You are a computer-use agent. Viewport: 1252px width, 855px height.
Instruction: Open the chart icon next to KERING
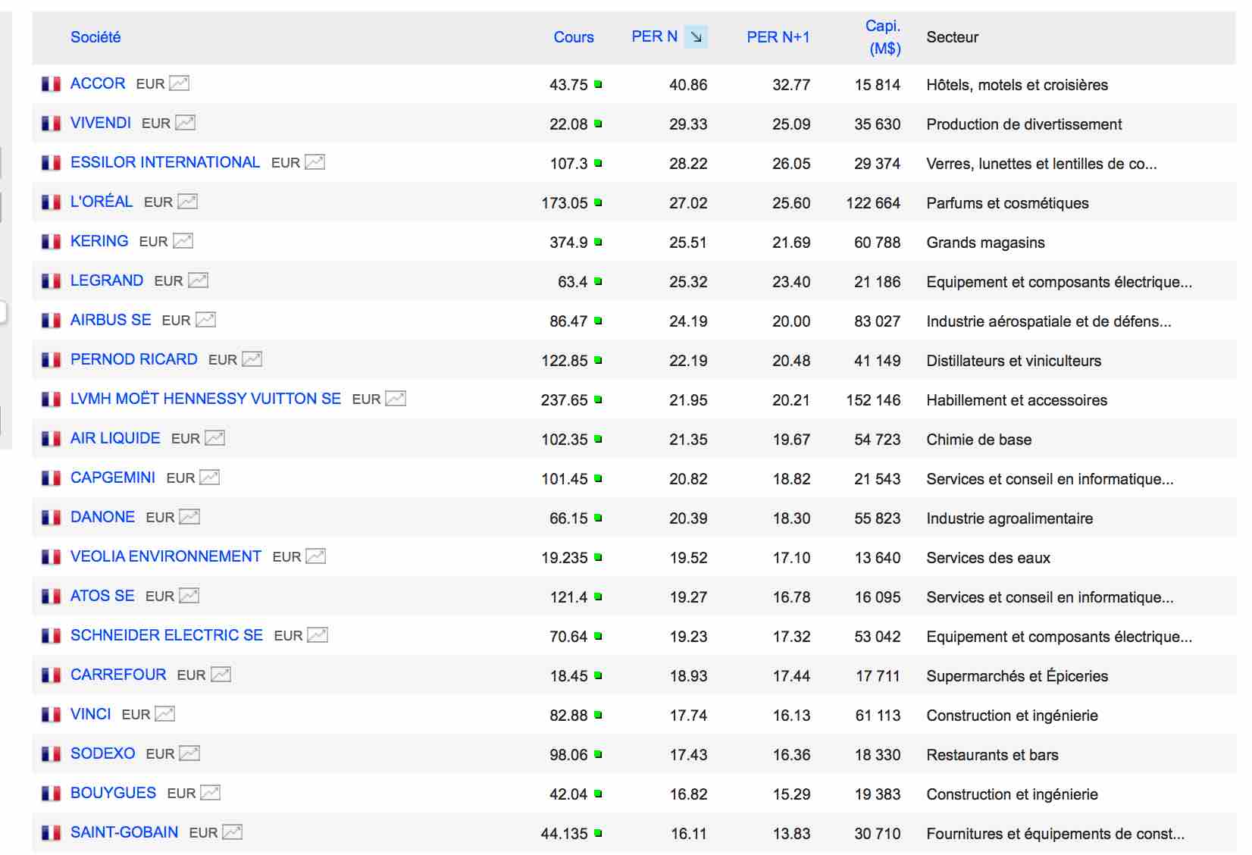tap(183, 241)
